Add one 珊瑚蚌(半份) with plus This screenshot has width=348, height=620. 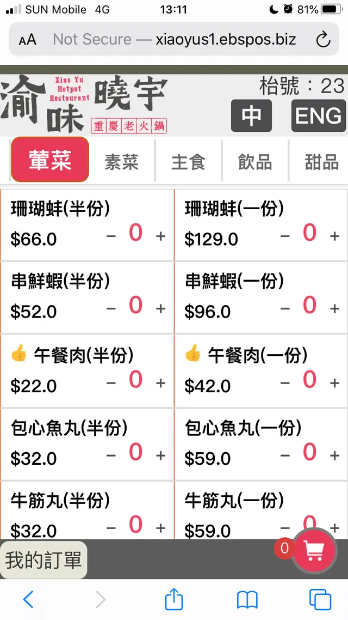click(x=161, y=236)
